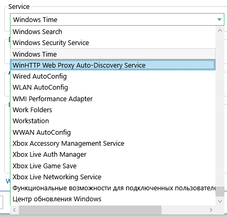Open the Service combo box showing Windows Time

(117, 19)
